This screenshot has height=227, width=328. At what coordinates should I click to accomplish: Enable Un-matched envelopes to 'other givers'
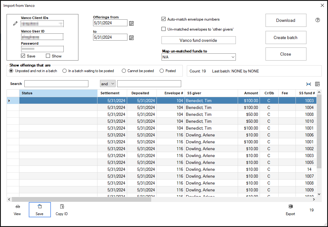[163, 29]
